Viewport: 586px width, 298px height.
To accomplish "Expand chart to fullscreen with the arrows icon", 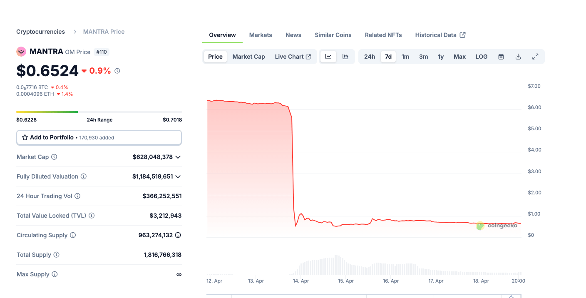I will pyautogui.click(x=535, y=56).
